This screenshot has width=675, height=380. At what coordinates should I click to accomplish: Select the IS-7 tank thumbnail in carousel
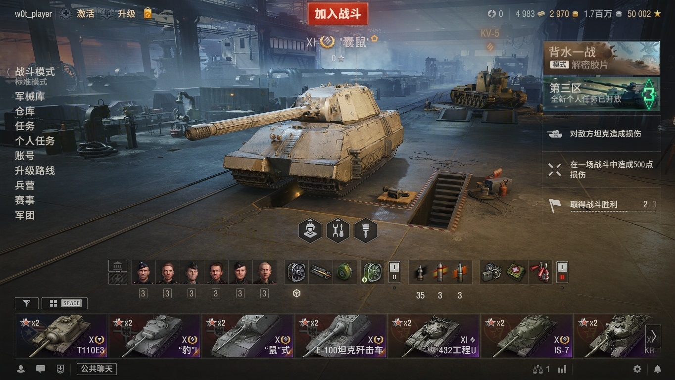tap(527, 335)
